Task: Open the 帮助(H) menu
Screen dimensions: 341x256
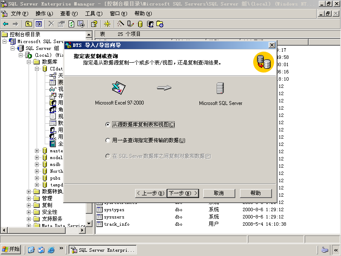Action: click(x=143, y=14)
